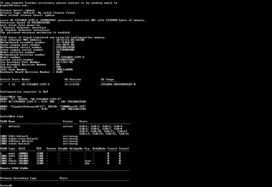This screenshot has width=272, height=187.
Task: Click 'SW Image' column header
Action: tap(107, 80)
